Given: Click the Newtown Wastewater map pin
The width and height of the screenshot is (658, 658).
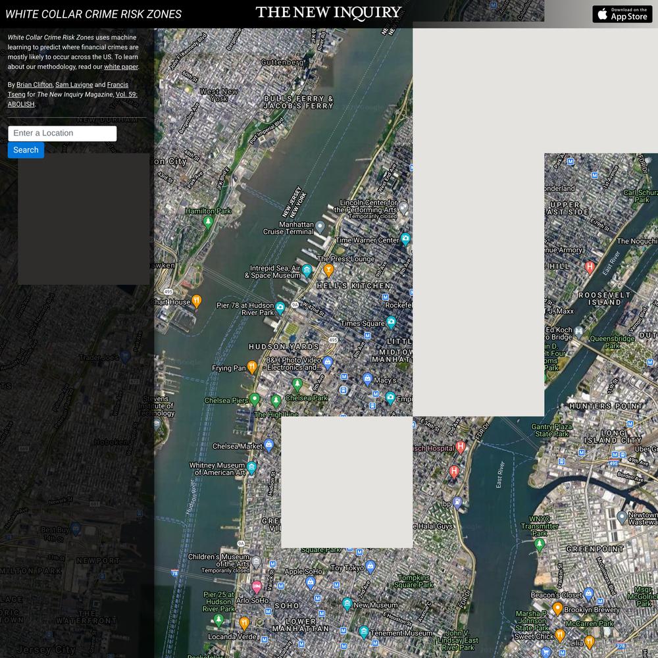Looking at the screenshot, I should [x=622, y=517].
